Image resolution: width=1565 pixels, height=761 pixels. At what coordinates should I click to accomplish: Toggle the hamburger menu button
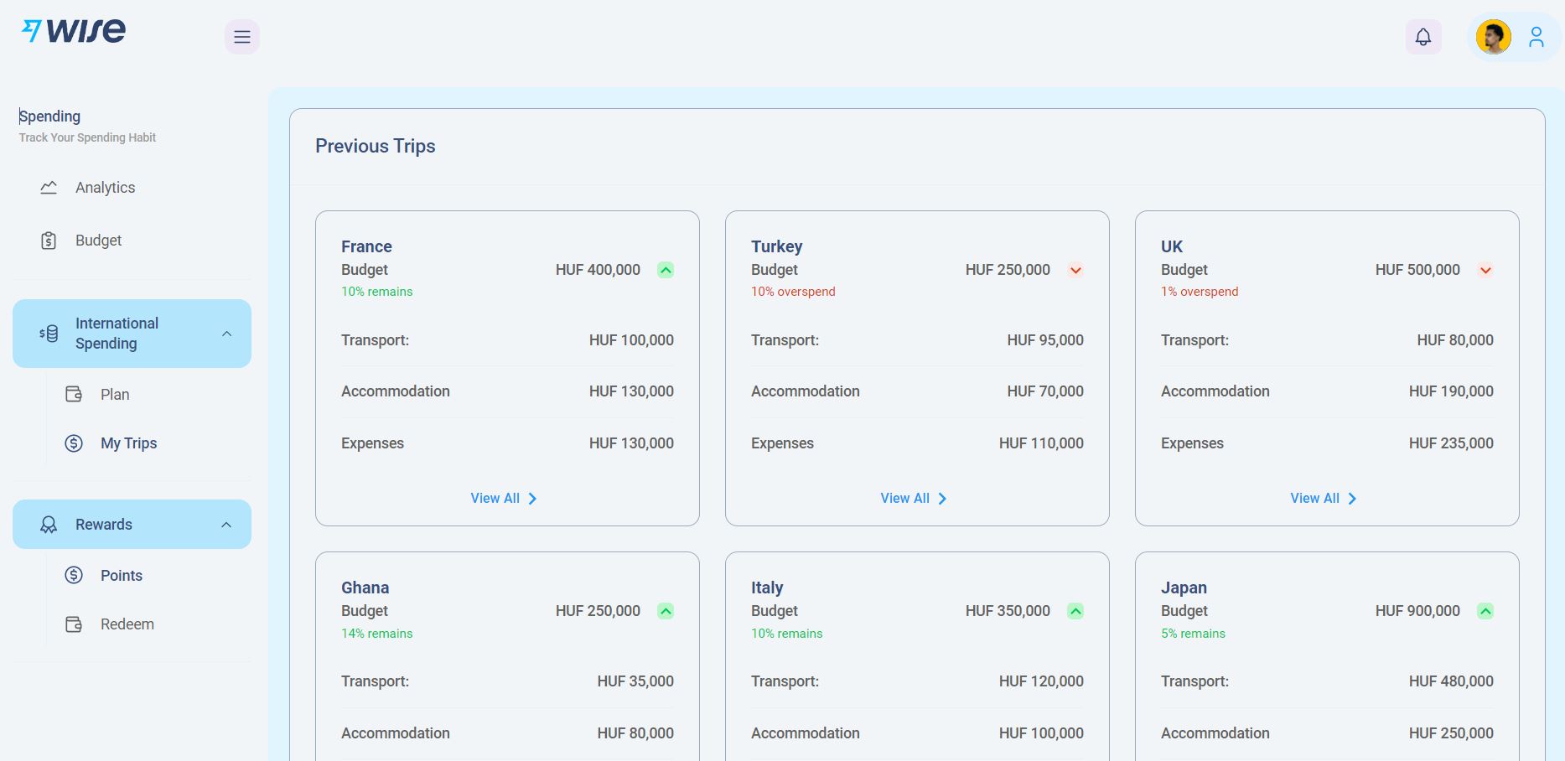tap(242, 37)
